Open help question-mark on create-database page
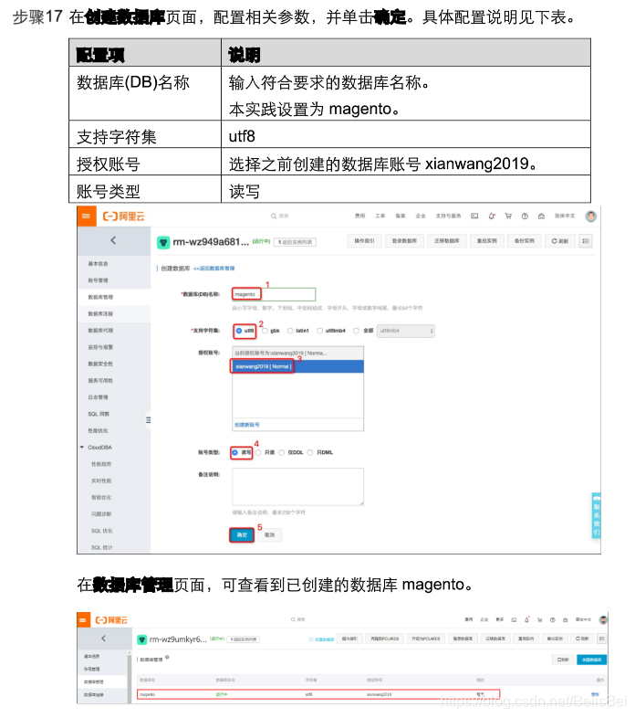The image size is (635, 718). click(525, 216)
